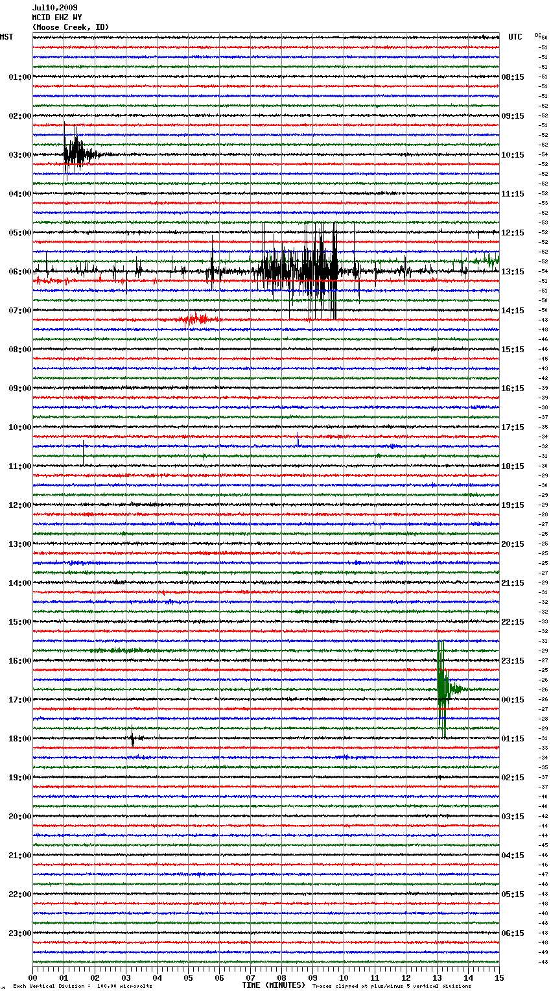Select the '10:00' MST hour label
The height and width of the screenshot is (995, 551).
point(20,427)
